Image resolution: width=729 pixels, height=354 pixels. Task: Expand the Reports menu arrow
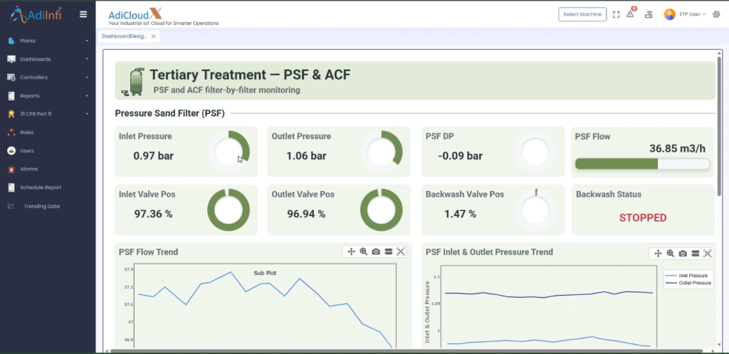pos(87,96)
